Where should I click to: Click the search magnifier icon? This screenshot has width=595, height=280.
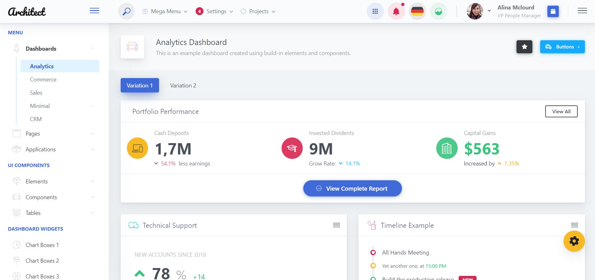126,12
